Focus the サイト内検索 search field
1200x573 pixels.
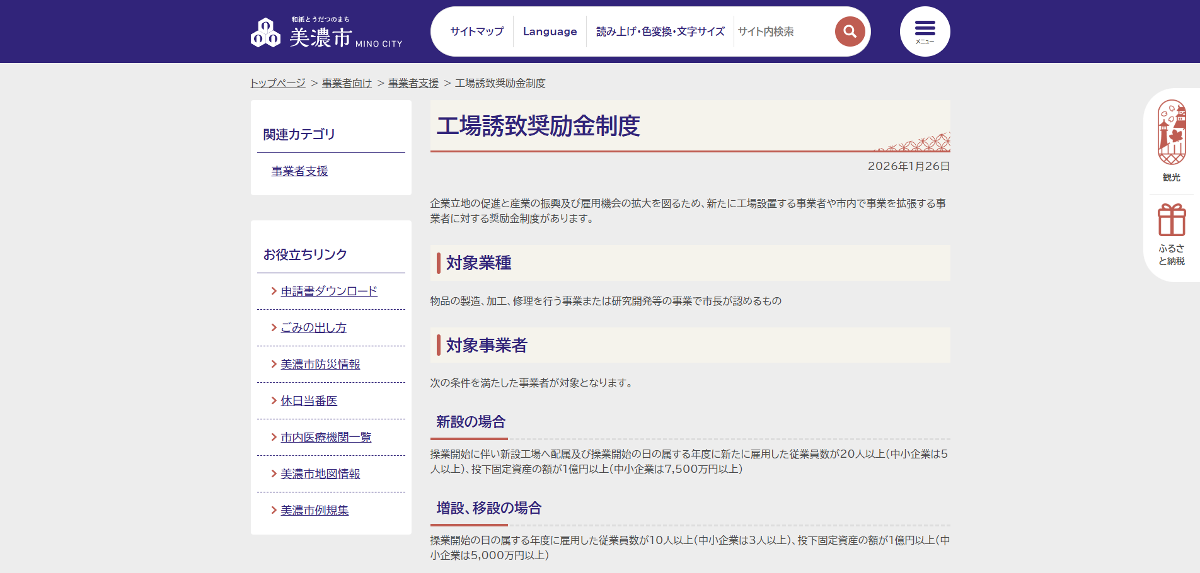783,31
